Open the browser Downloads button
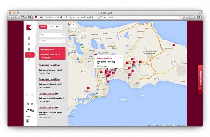The height and width of the screenshot is (137, 210). pyautogui.click(x=199, y=17)
